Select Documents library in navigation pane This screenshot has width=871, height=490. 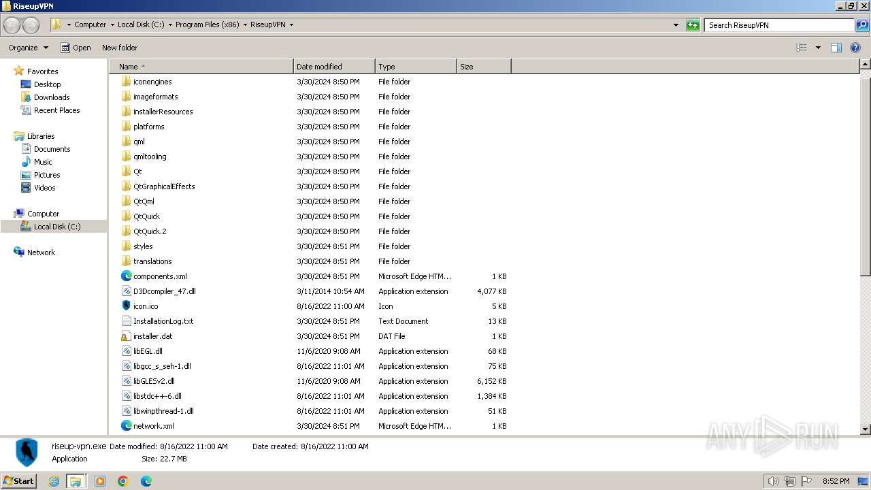[52, 149]
